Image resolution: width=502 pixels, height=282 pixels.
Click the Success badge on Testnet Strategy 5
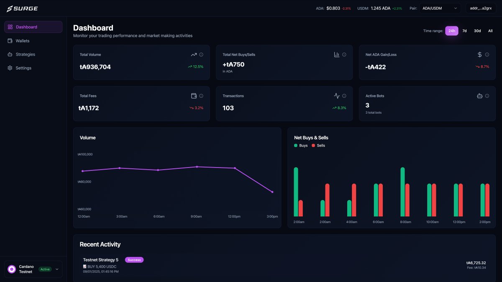[134, 260]
